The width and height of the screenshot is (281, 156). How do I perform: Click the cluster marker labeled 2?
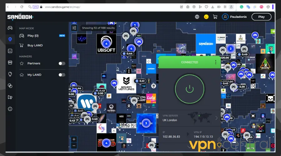(230, 49)
